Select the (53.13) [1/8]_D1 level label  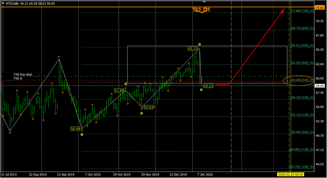tap(302, 115)
